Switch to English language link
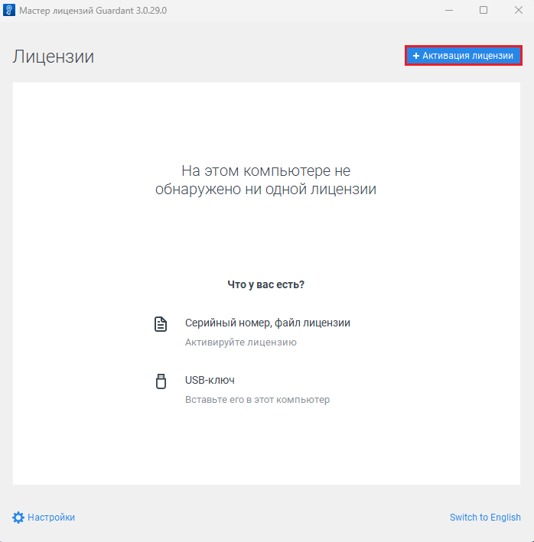Viewport: 534px width, 542px height. (485, 518)
